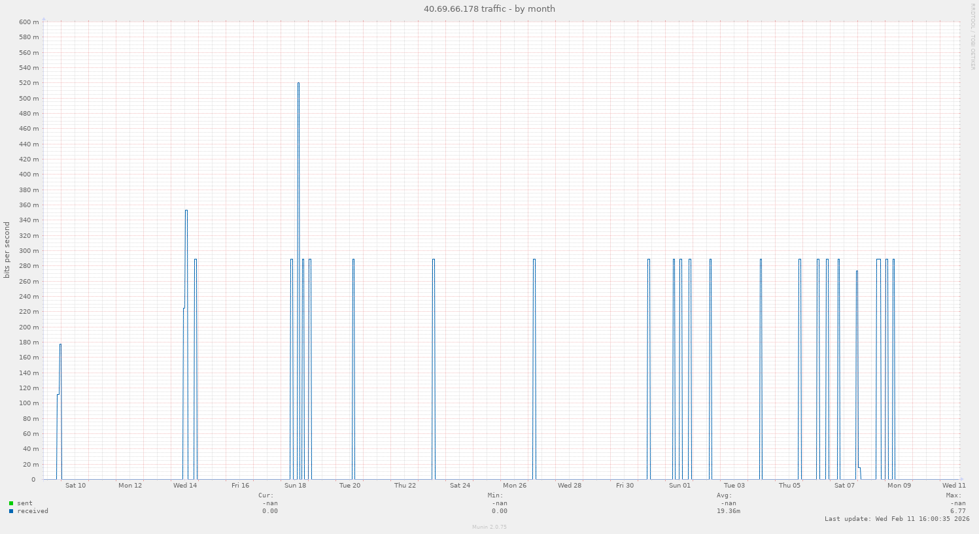The image size is (979, 534).
Task: Click the graph title '40.69.66.178 traffic - by month'
Action: [489, 8]
